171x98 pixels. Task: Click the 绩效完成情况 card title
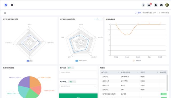(x=110, y=19)
